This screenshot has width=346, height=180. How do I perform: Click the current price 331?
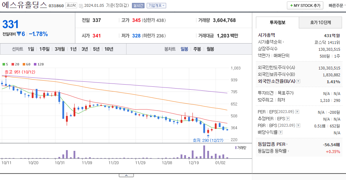10,24
